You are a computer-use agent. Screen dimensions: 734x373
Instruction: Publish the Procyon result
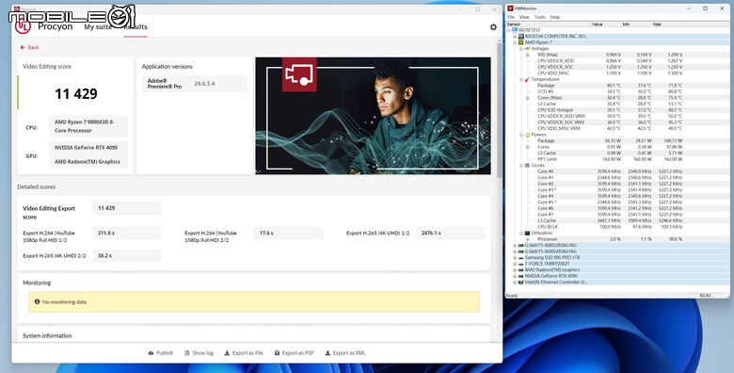161,353
